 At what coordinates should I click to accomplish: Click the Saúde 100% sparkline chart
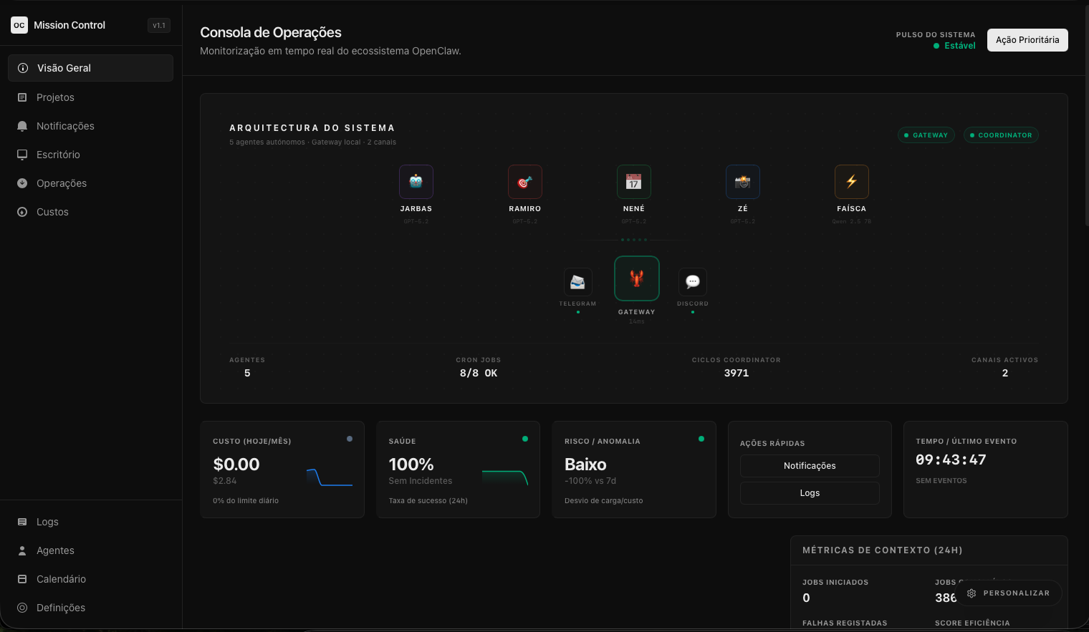[505, 478]
